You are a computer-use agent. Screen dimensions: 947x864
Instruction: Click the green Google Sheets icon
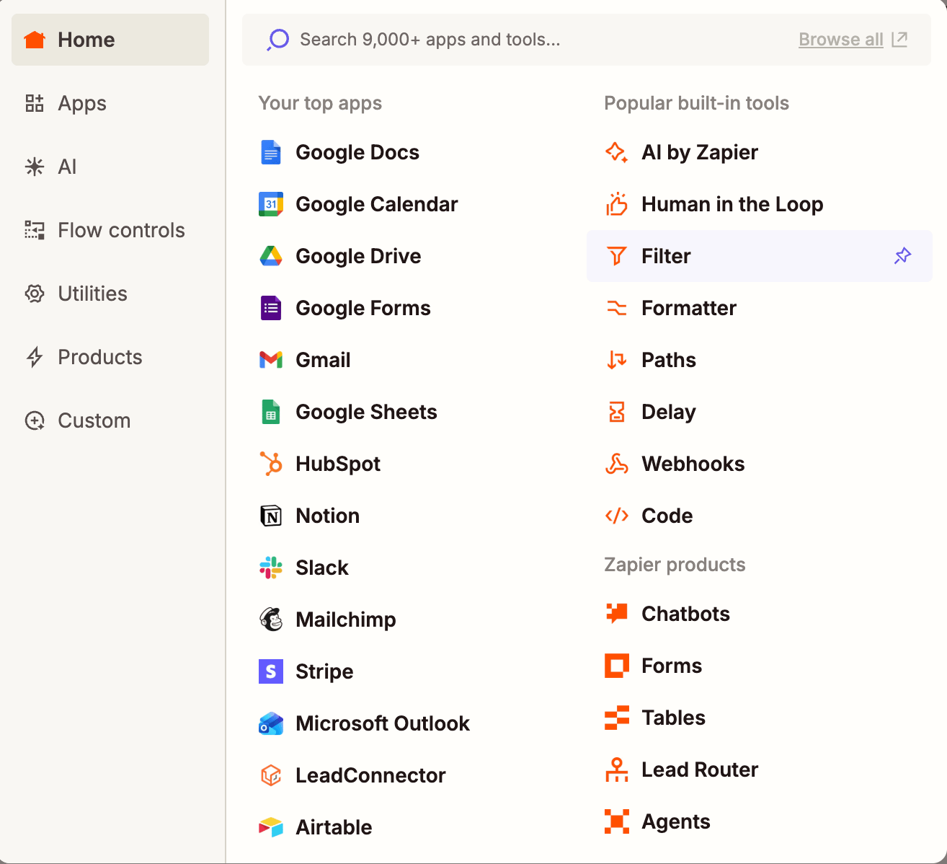[271, 412]
